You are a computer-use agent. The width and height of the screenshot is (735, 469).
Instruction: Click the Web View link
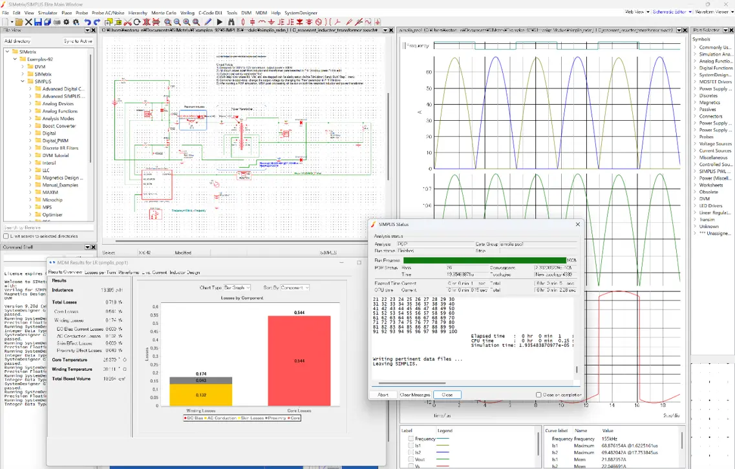(x=634, y=12)
